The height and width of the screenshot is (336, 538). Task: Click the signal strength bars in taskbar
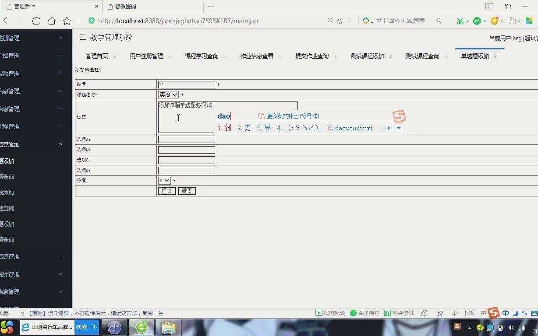point(522,327)
